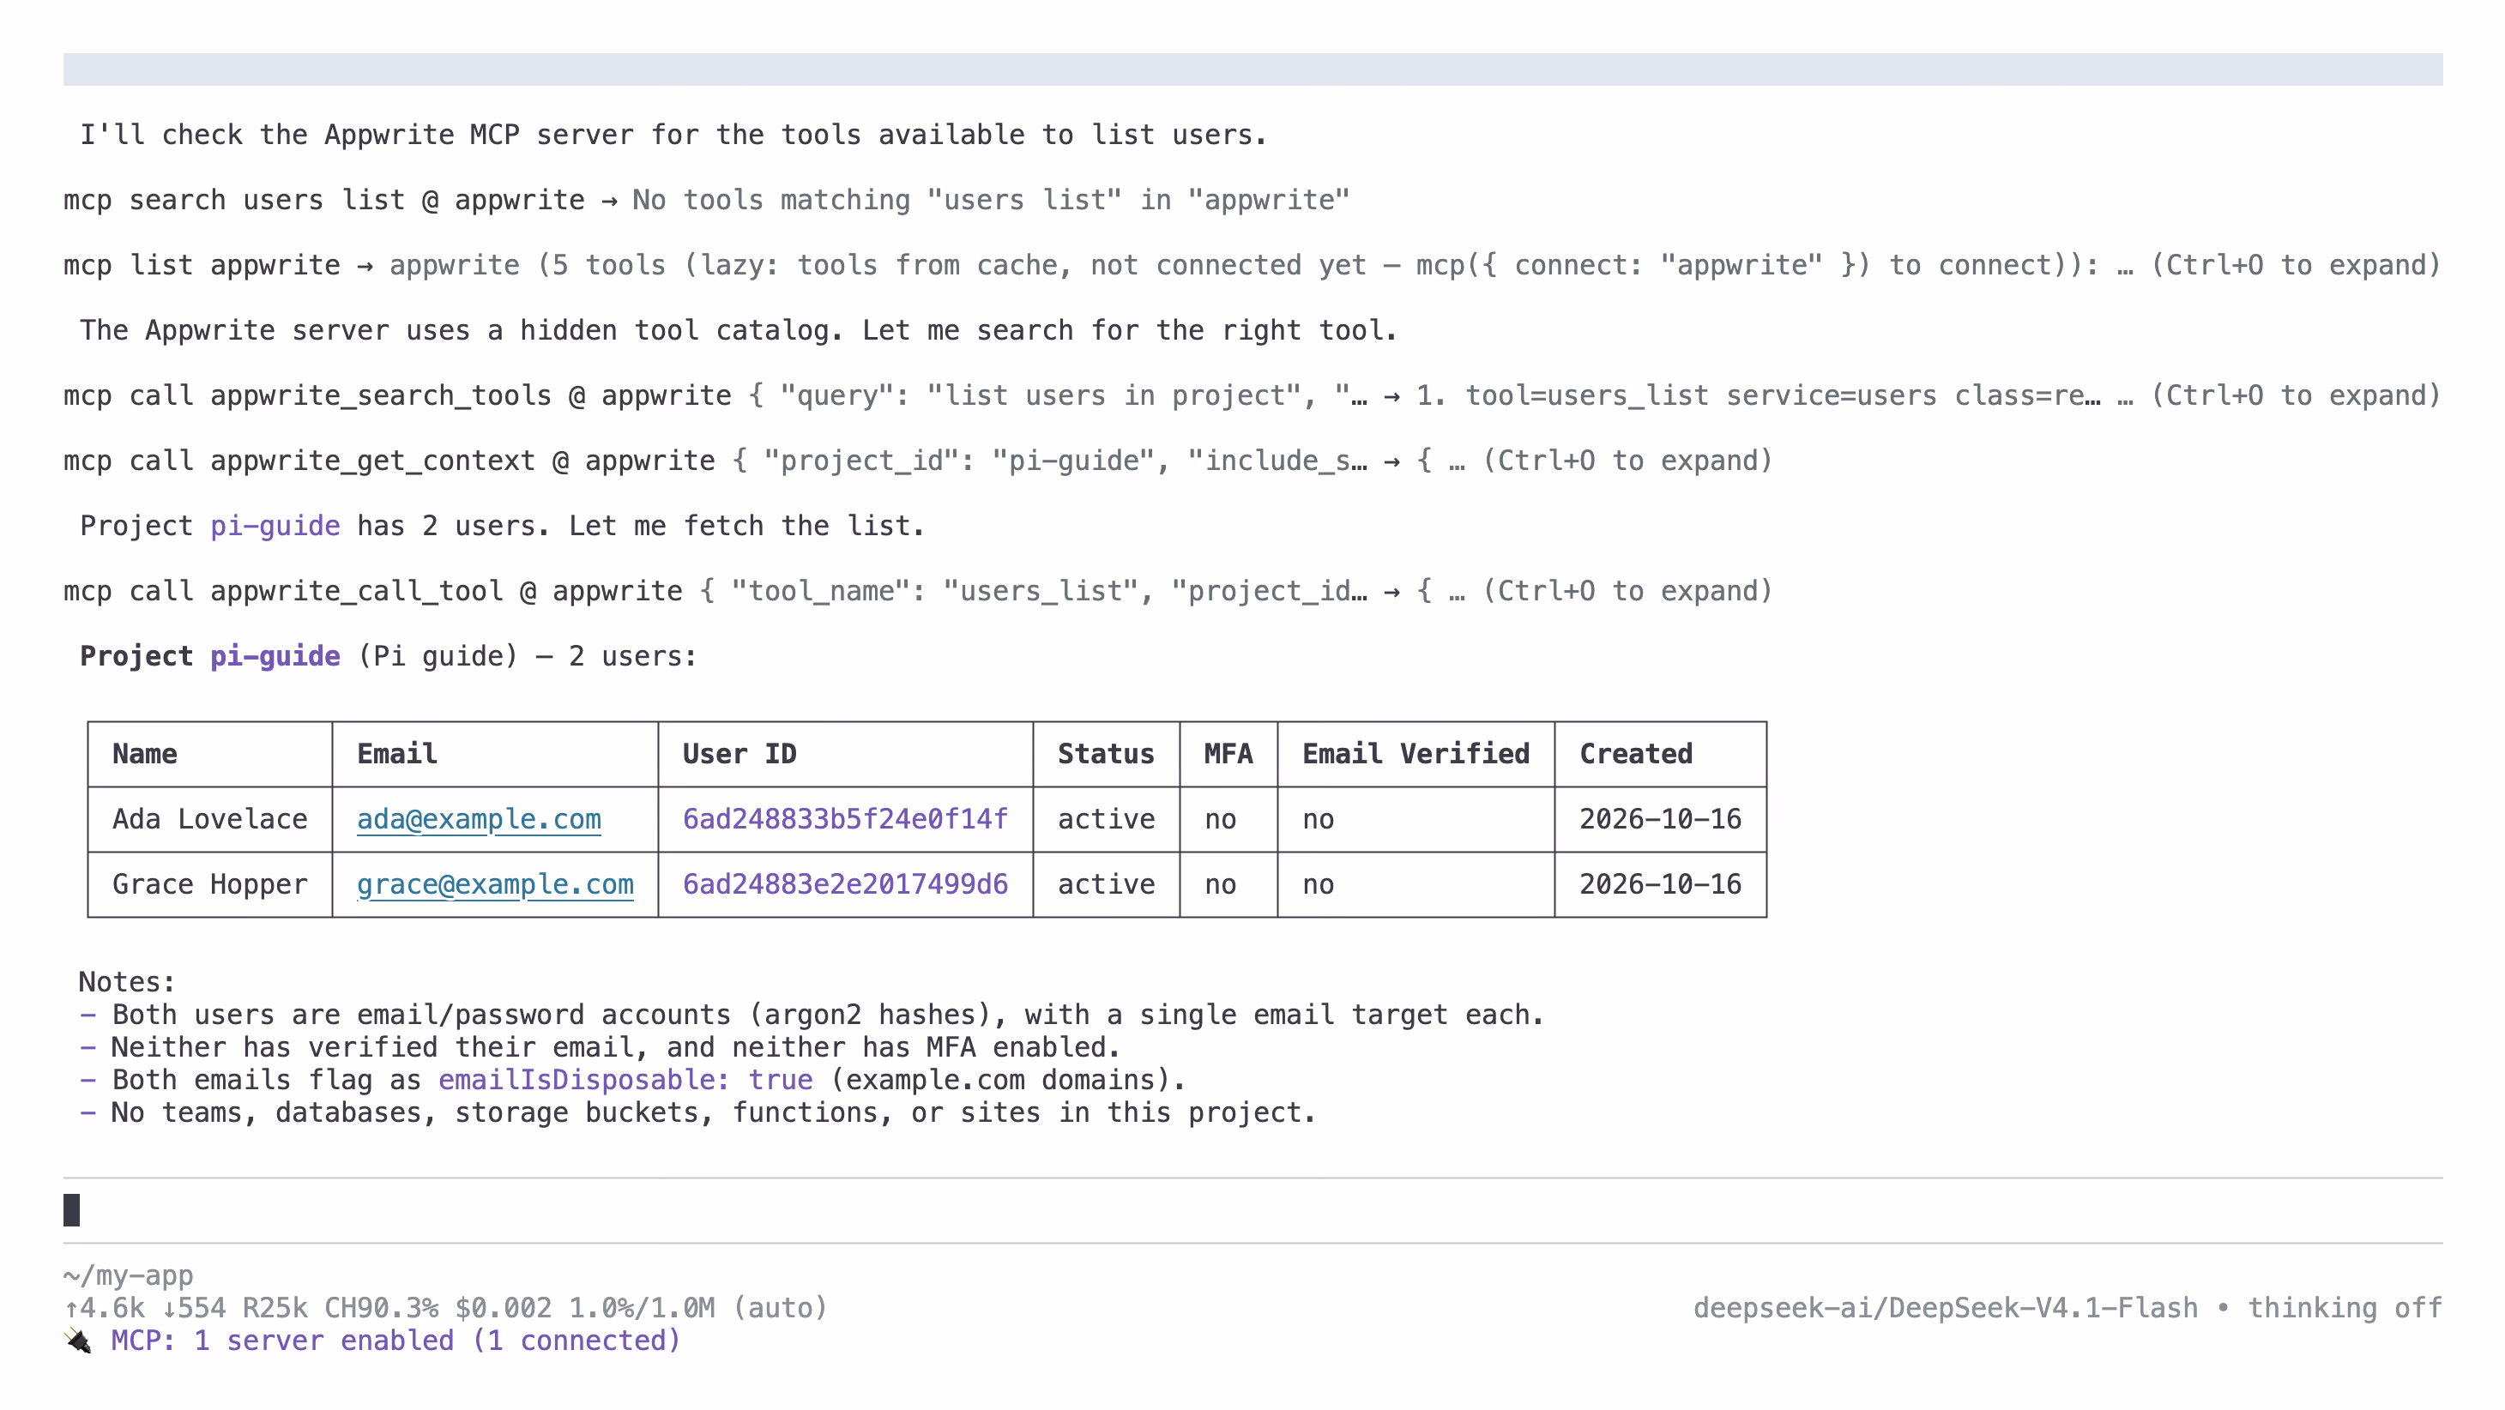Image resolution: width=2505 pixels, height=1410 pixels.
Task: Click the 'MFA' column header
Action: [1228, 754]
